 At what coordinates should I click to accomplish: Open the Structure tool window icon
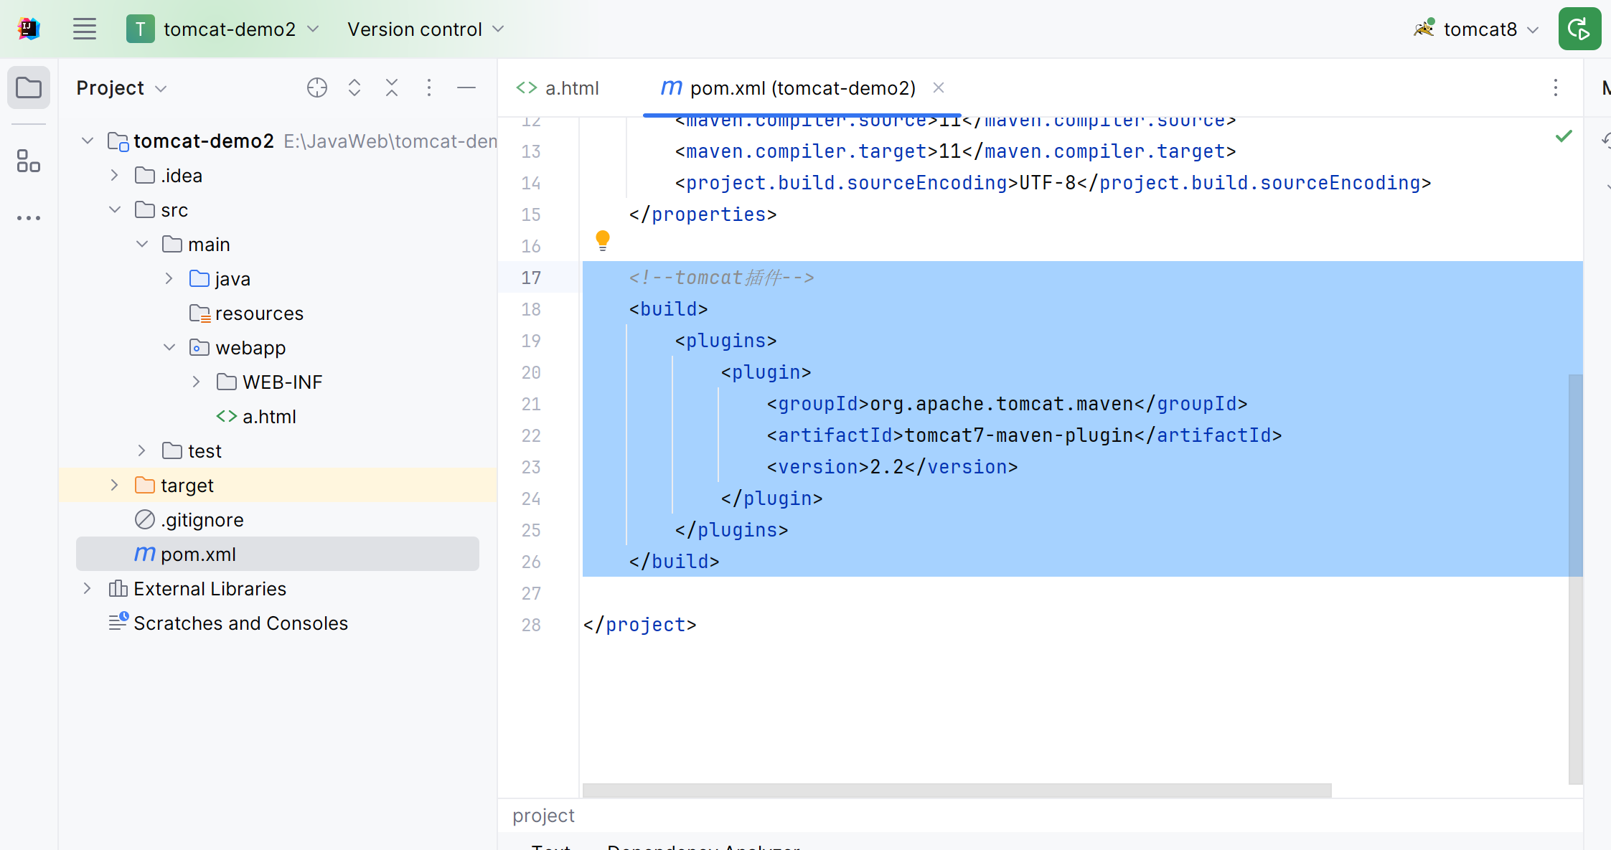coord(29,161)
